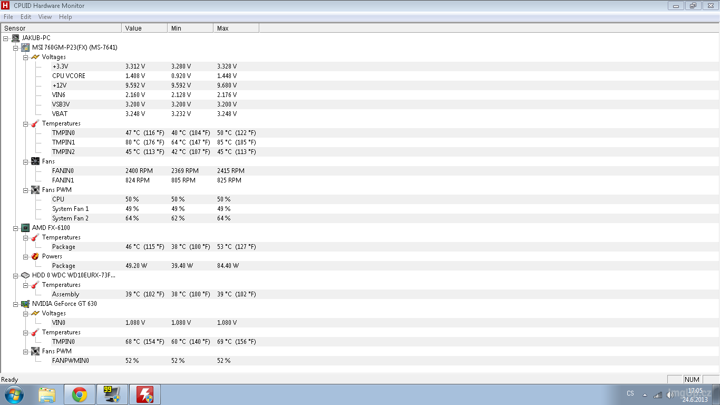Collapse the motherboard Voltages section
The height and width of the screenshot is (405, 720).
(25, 57)
